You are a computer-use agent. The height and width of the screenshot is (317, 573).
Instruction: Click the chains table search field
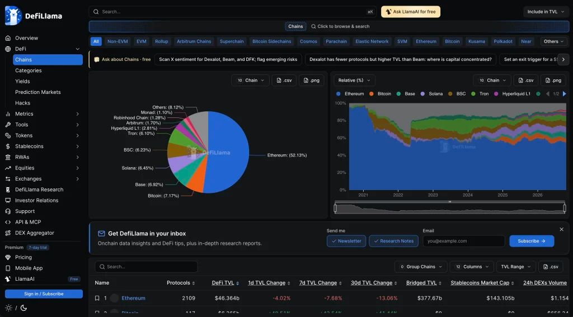coord(146,267)
